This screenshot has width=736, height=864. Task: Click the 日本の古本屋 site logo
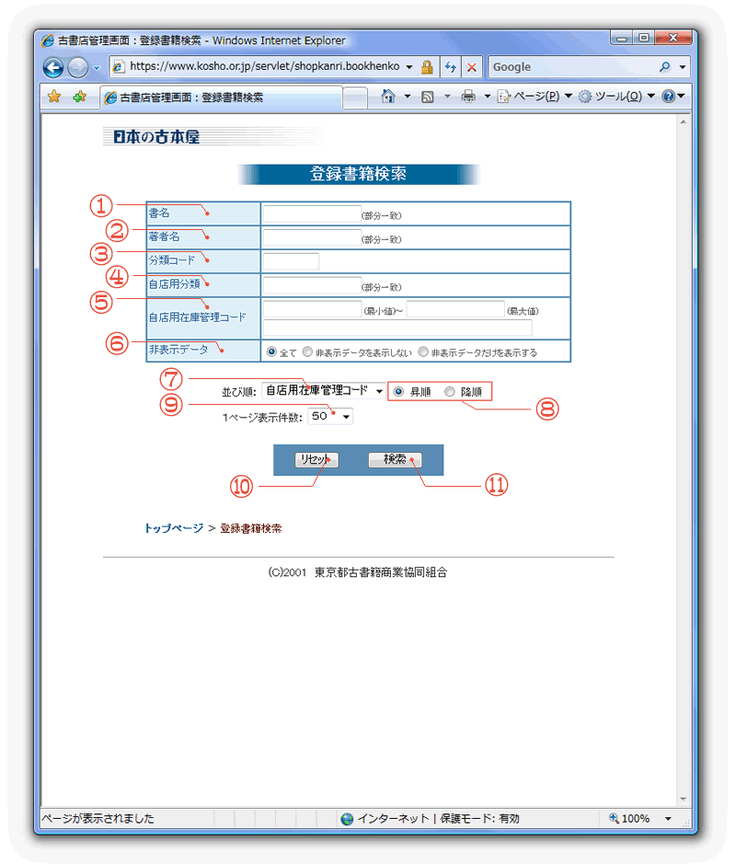156,137
